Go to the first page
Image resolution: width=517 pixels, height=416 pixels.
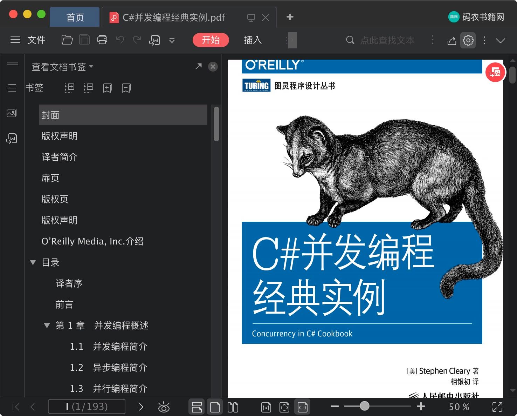click(16, 407)
